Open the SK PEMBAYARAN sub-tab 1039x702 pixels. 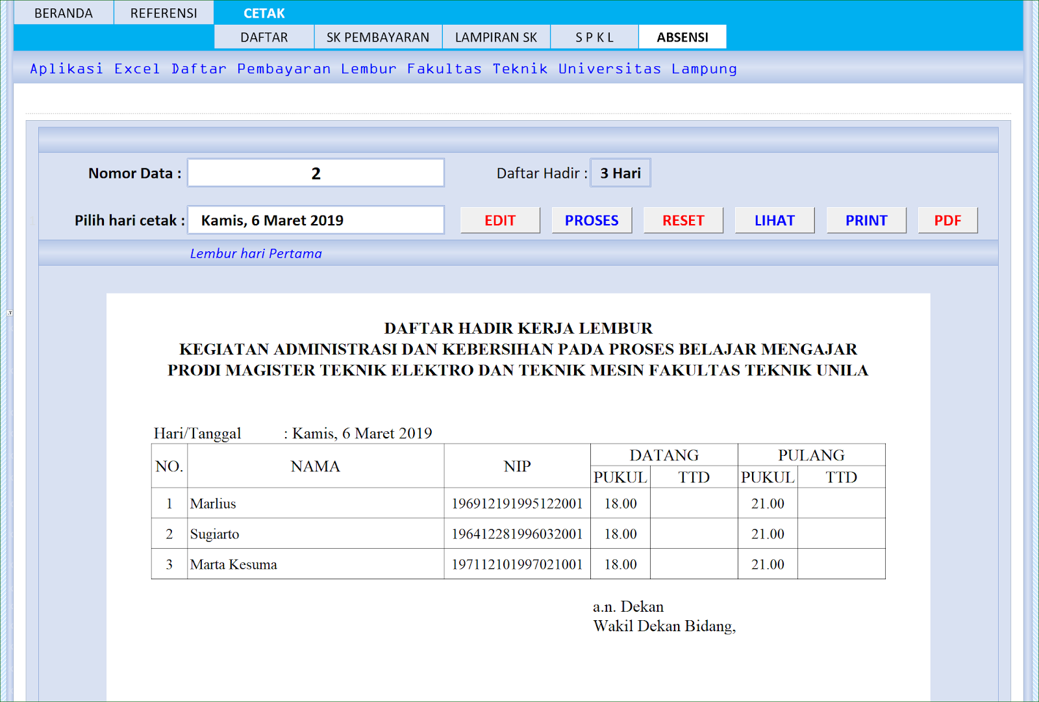click(379, 37)
